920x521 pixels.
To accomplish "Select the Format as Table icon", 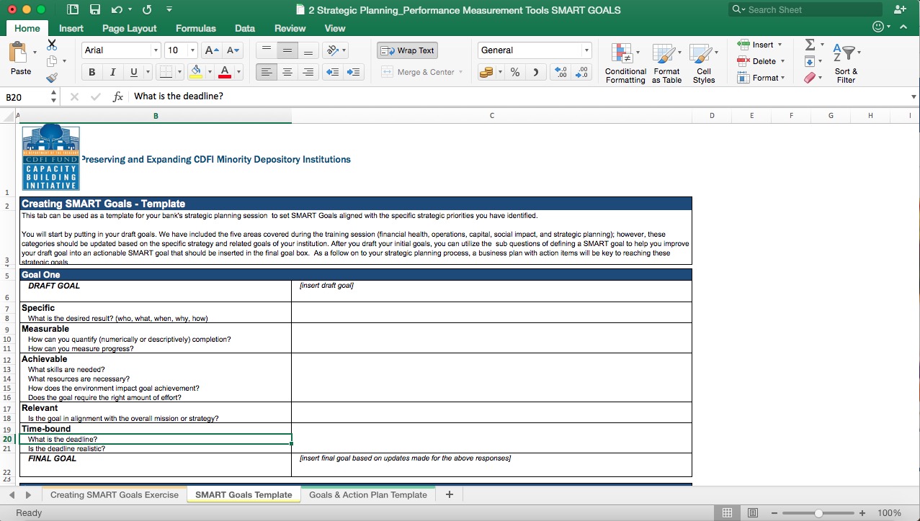I will (x=666, y=62).
